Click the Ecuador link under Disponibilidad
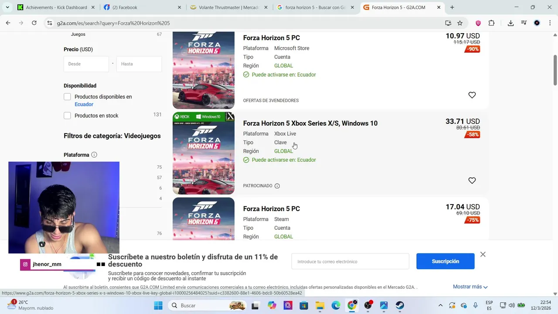 (84, 104)
